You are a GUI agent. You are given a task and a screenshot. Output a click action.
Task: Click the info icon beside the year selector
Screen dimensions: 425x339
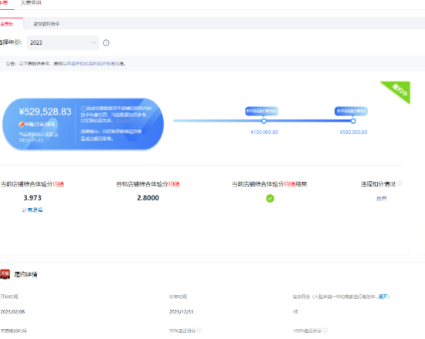[x=106, y=43]
